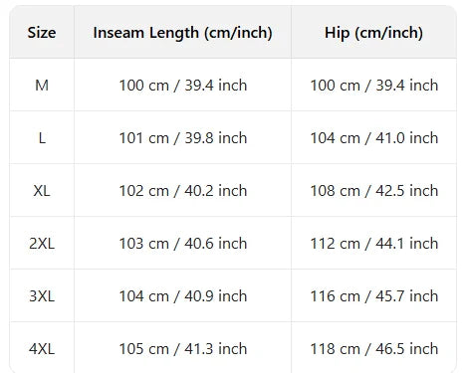Click inseam value 100 cm / 39.4 inch

point(183,86)
